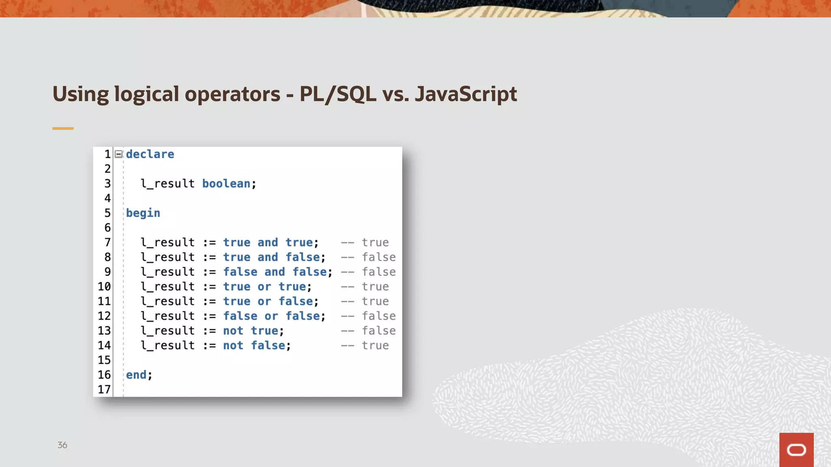
Task: Collapse the declare block fold marker
Action: coord(118,154)
